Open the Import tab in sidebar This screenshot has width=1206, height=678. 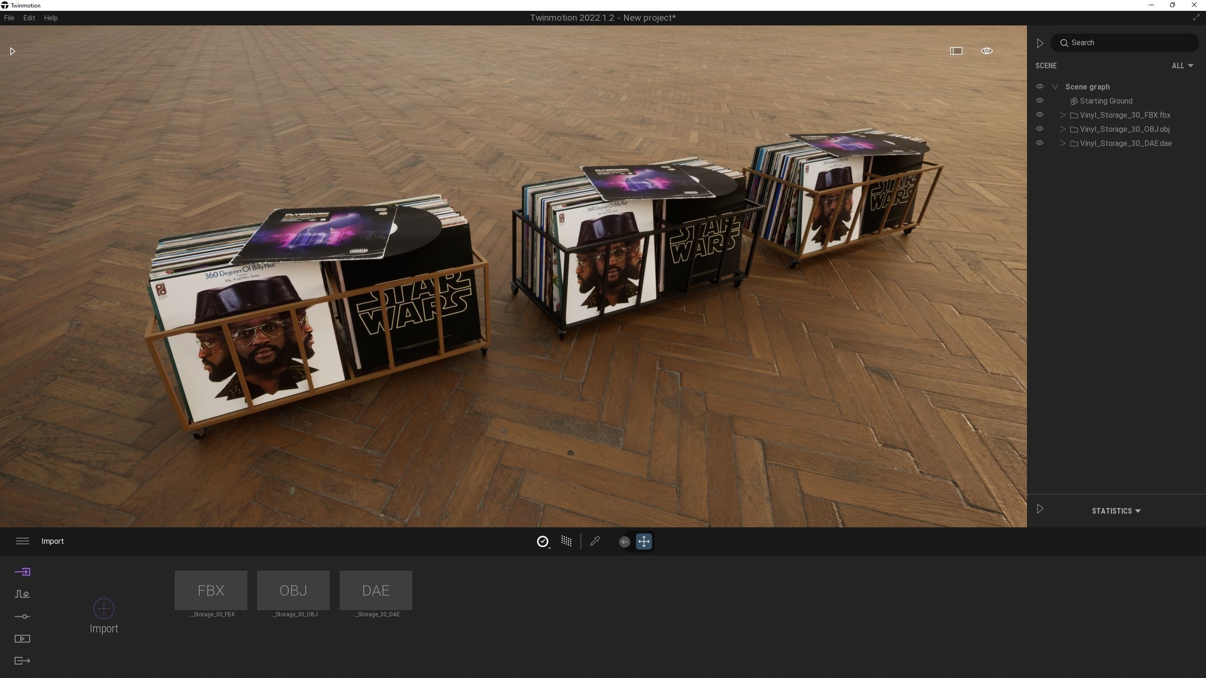(22, 572)
